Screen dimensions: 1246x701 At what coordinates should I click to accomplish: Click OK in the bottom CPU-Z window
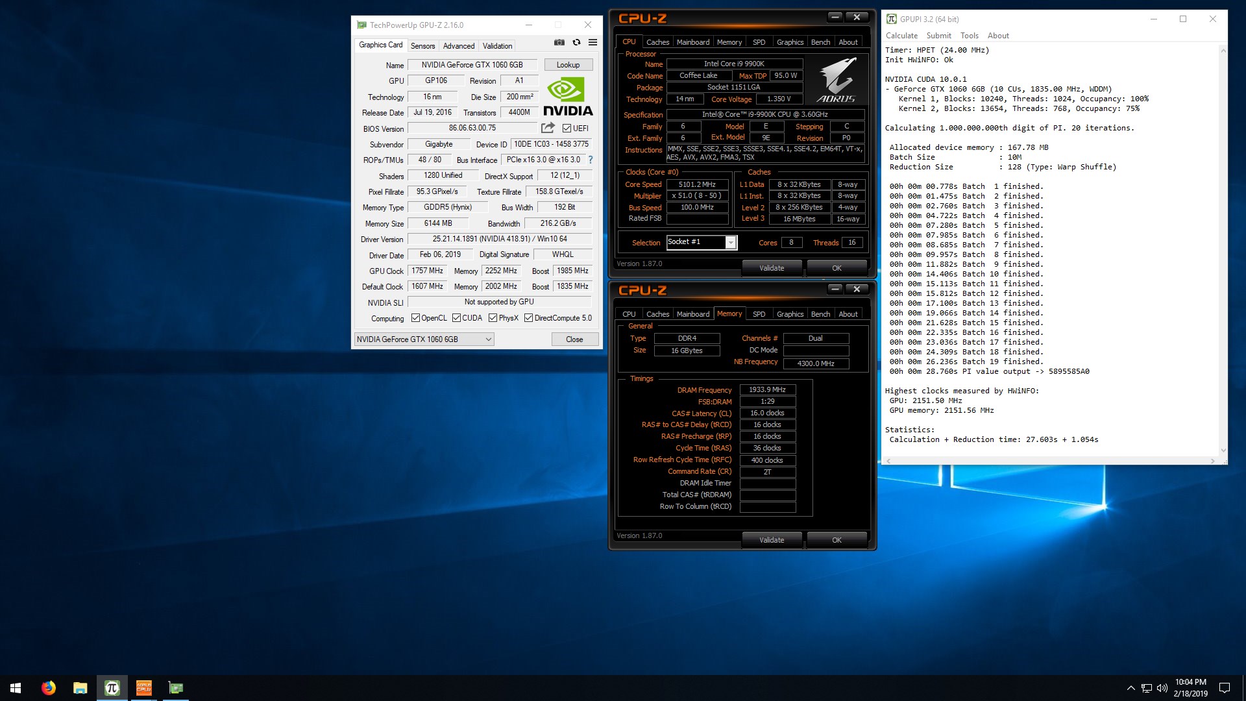(x=837, y=540)
